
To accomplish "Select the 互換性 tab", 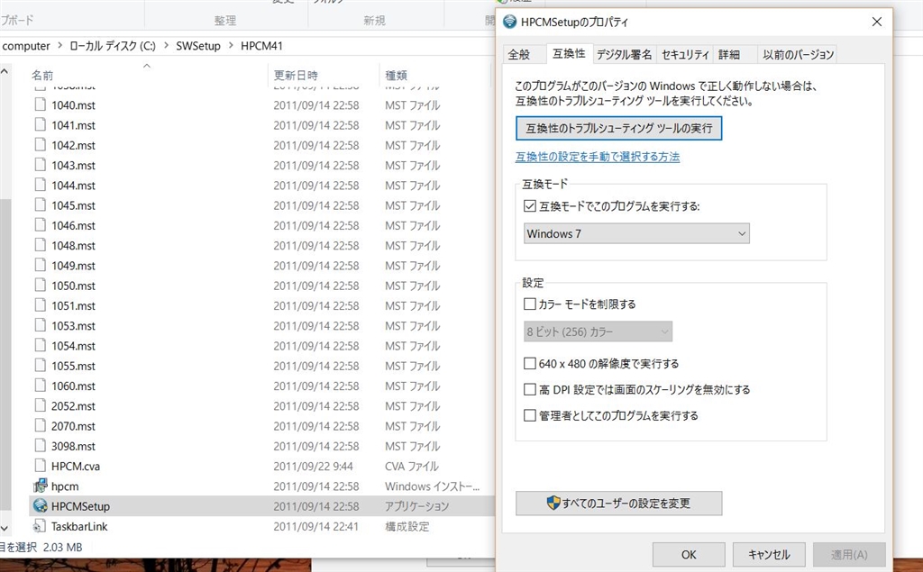I will pyautogui.click(x=570, y=53).
